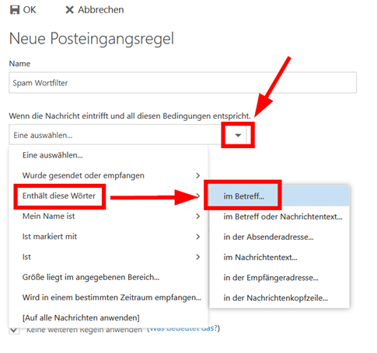
Task: Select 'Wird in einem bestimmten Zeitraum empfangen...'
Action: point(112,297)
